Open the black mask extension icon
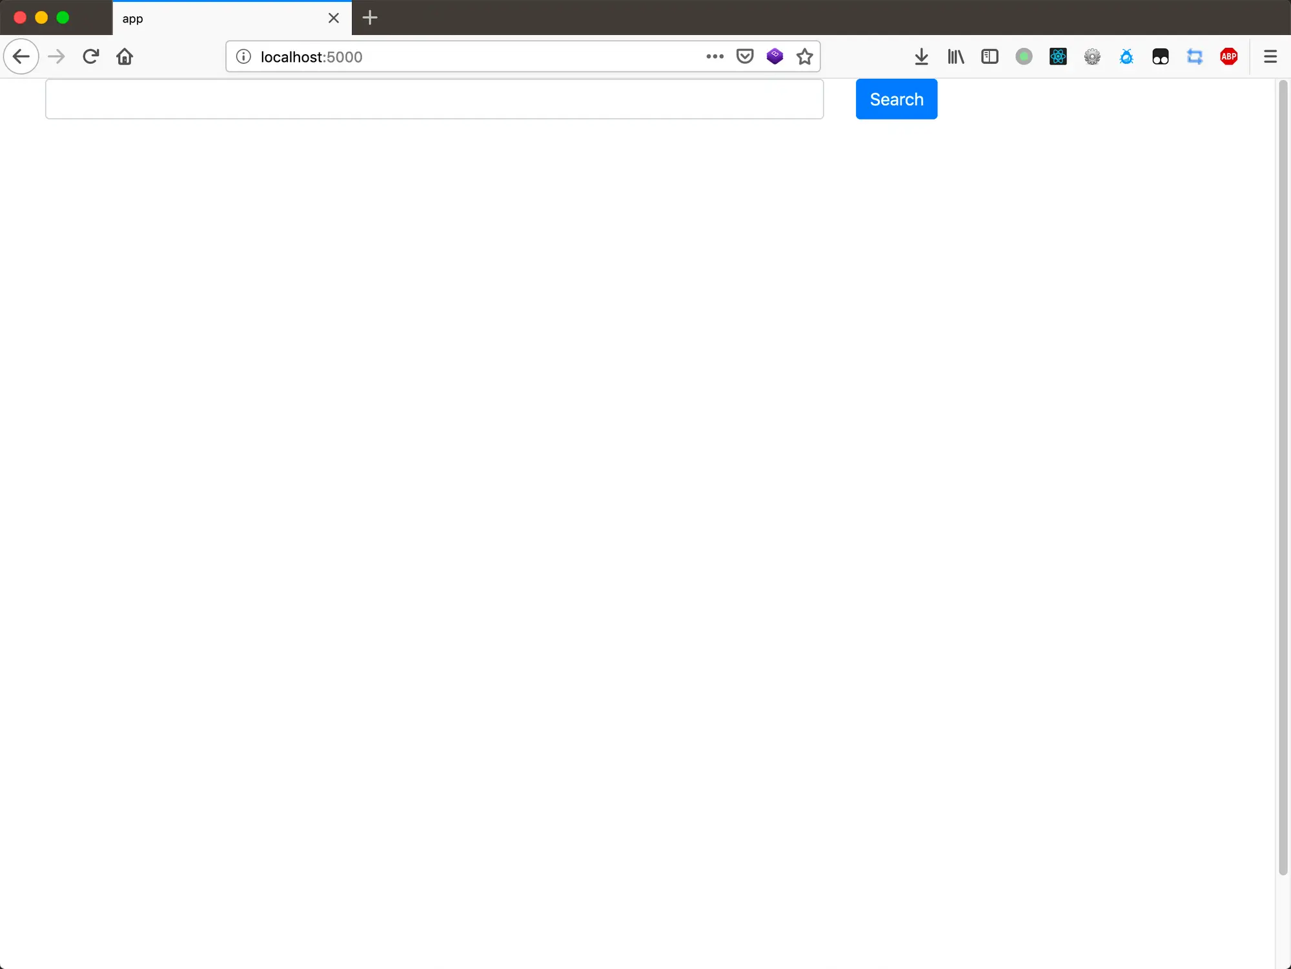 [x=1161, y=56]
